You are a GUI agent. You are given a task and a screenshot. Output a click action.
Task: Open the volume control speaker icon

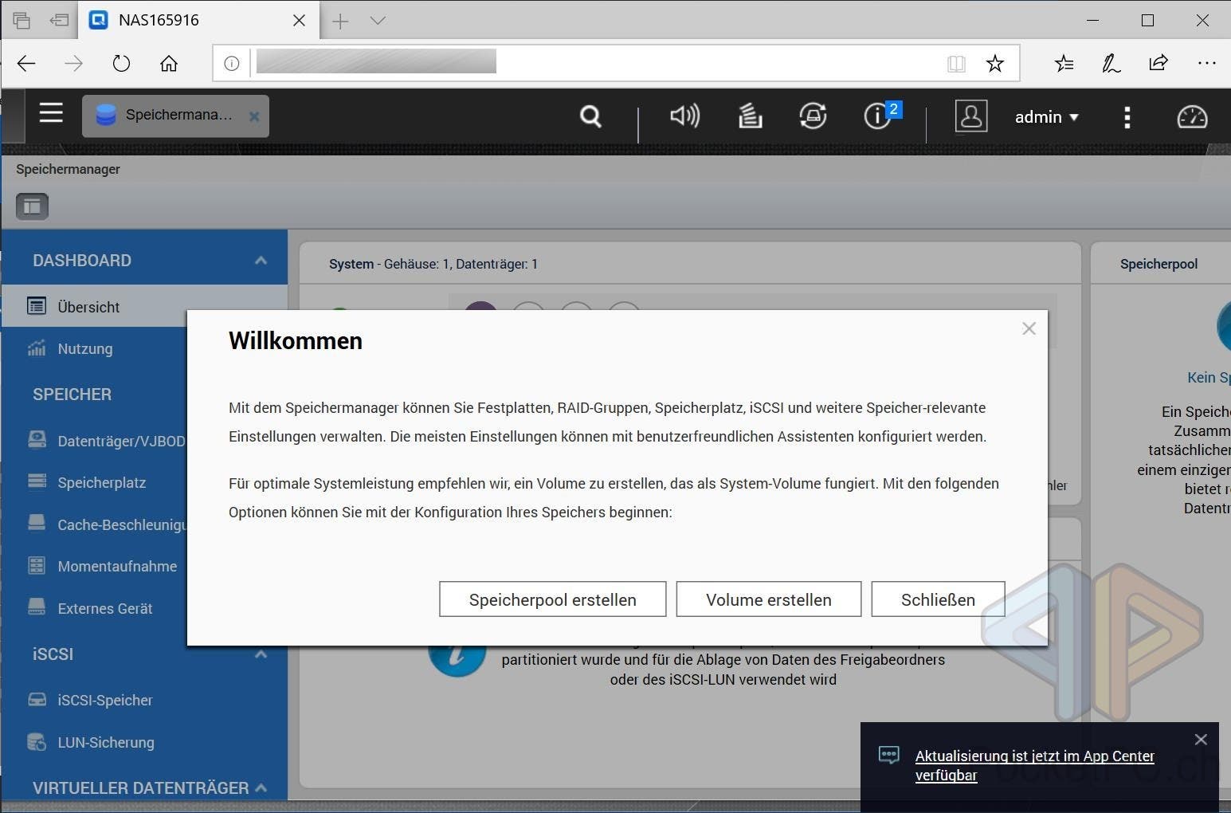[684, 116]
